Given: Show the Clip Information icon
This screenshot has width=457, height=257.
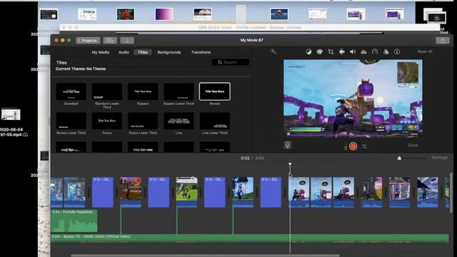Looking at the screenshot, I should pos(397,52).
